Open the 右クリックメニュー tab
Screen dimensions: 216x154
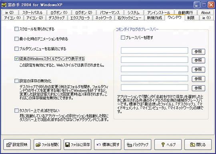coord(129,18)
